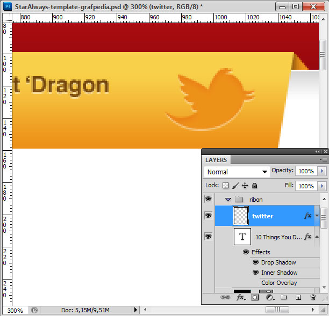The image size is (329, 316).
Task: Click the Inner Shadow effect name
Action: tap(279, 273)
